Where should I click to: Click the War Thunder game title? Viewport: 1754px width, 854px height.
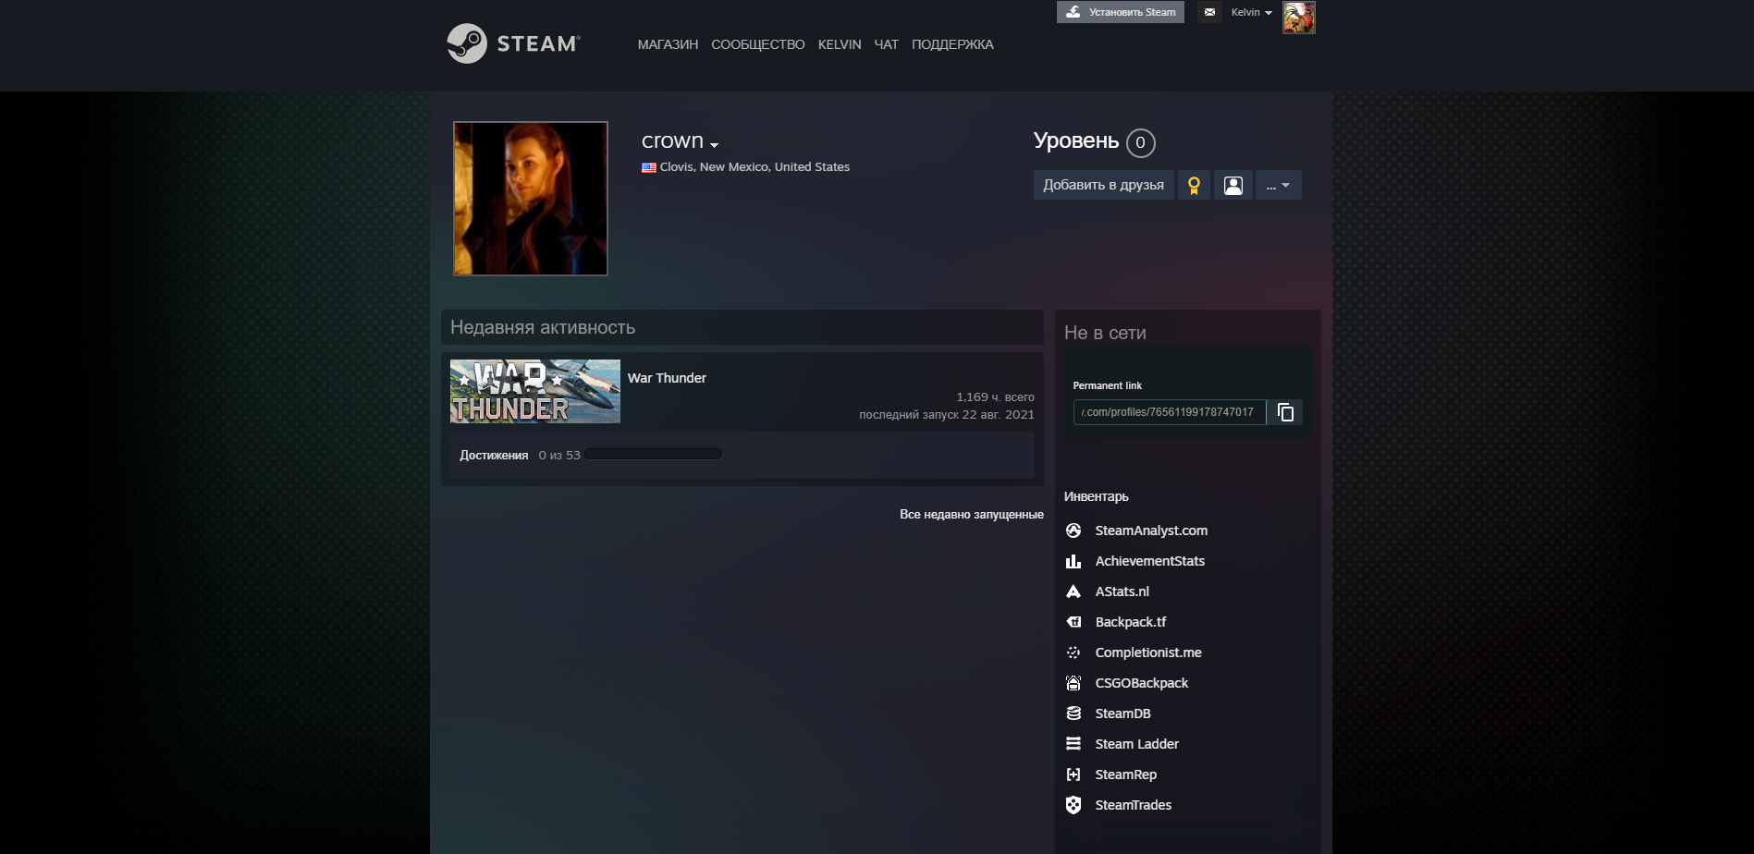[x=667, y=378]
